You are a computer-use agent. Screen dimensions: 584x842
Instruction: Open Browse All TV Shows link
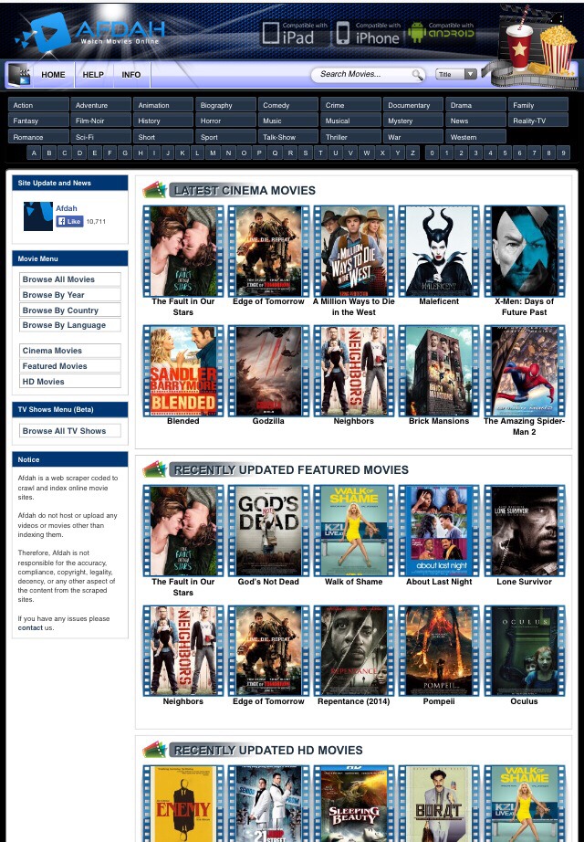click(x=69, y=431)
